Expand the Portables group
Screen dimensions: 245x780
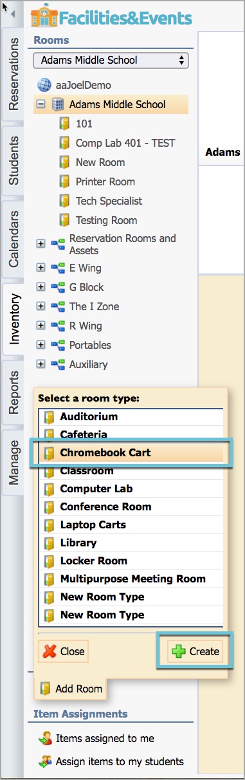point(41,345)
